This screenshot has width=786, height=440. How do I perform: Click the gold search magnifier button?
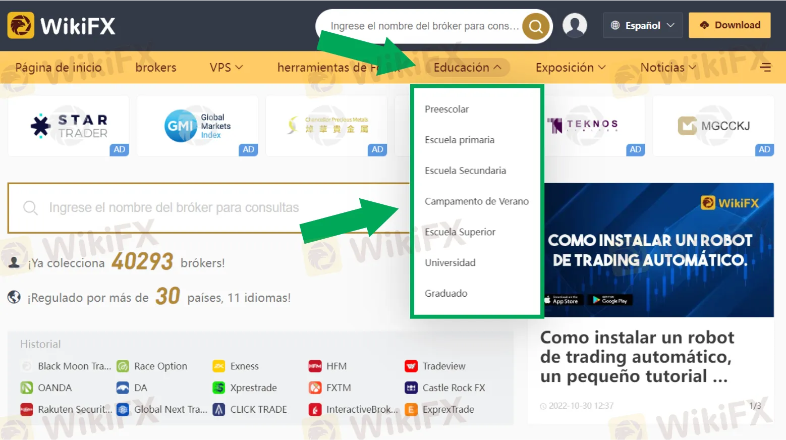pos(536,26)
